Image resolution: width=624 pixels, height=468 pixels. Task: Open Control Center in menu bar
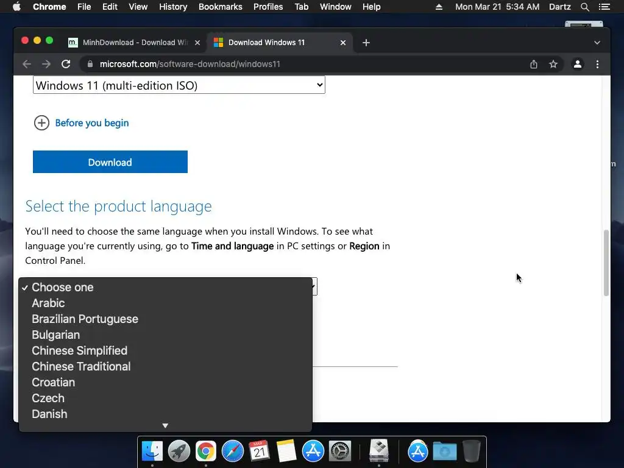(x=604, y=7)
